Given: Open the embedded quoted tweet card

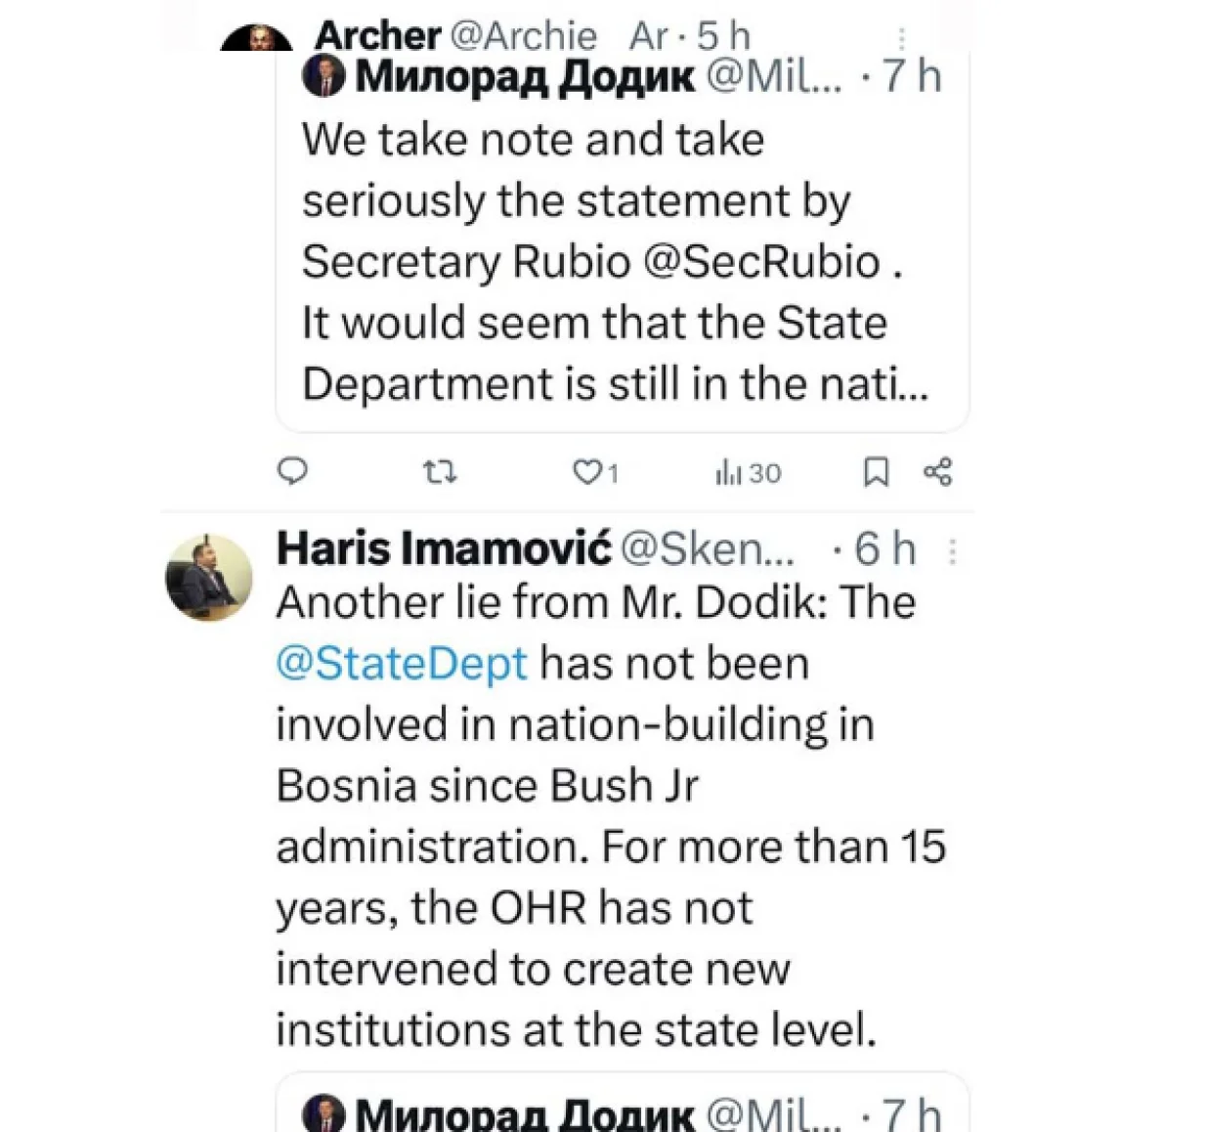Looking at the screenshot, I should (622, 244).
